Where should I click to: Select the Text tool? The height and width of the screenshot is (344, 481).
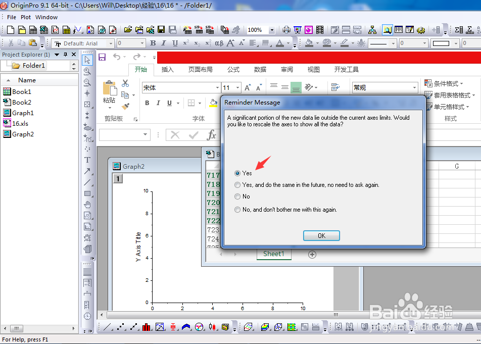(87, 160)
